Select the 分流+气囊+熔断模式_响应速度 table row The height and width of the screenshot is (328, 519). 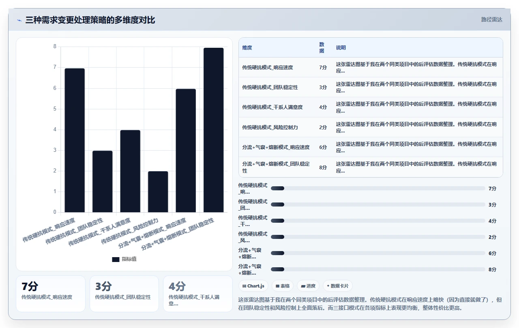tap(371, 147)
